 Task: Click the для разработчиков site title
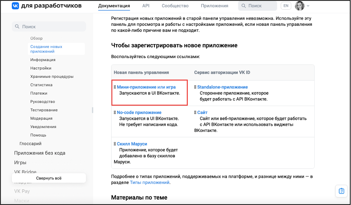click(x=52, y=6)
